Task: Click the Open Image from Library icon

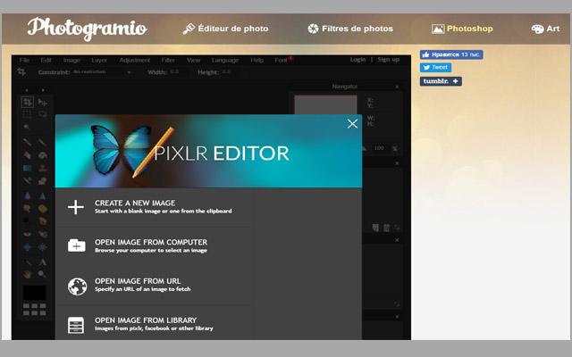Action: pyautogui.click(x=76, y=325)
